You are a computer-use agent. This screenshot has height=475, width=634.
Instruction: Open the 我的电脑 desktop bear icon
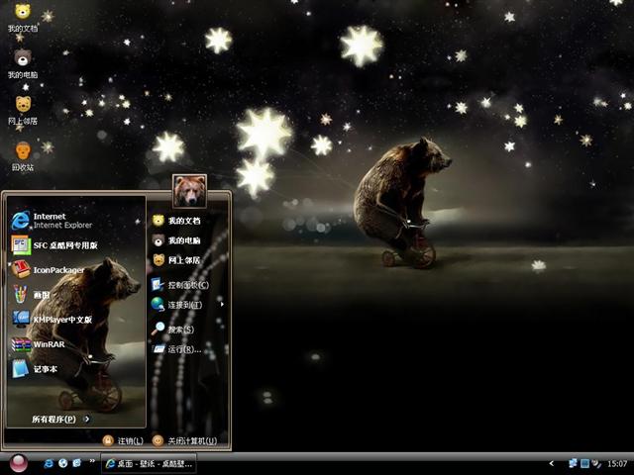(23, 63)
